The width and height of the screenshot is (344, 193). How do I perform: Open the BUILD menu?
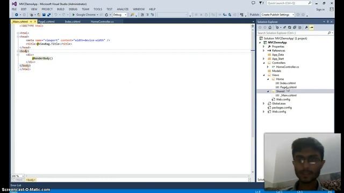61,9
